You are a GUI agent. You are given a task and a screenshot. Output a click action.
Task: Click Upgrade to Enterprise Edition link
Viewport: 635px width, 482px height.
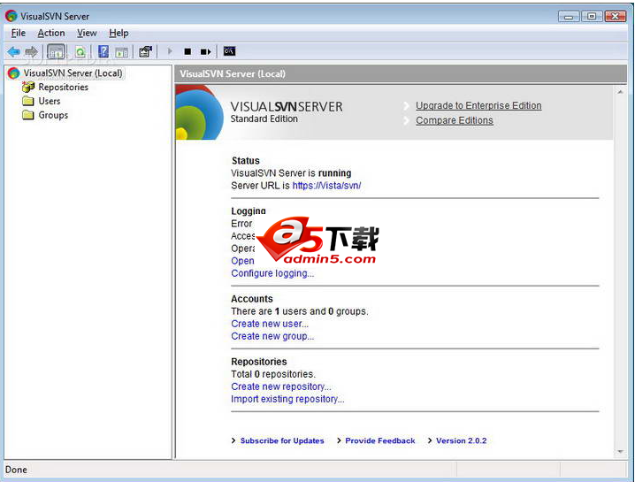(478, 106)
